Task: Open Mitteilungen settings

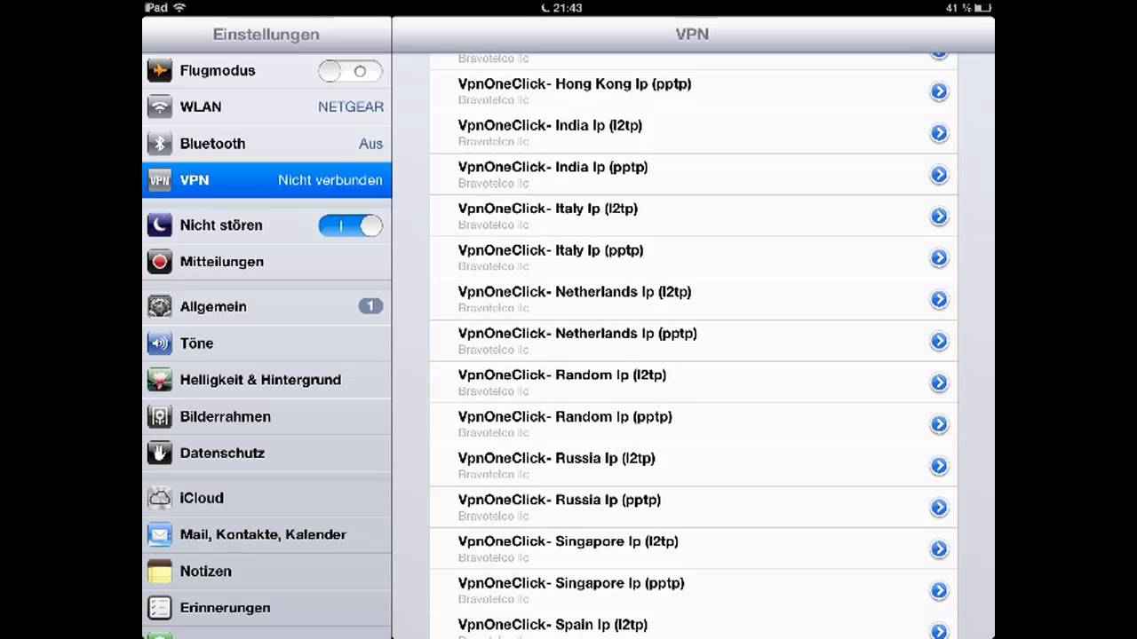Action: (x=266, y=262)
